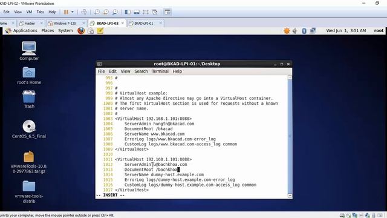This screenshot has height=218, width=387.
Task: Enter full screen mode via the toolbar icon
Action: tap(146, 12)
